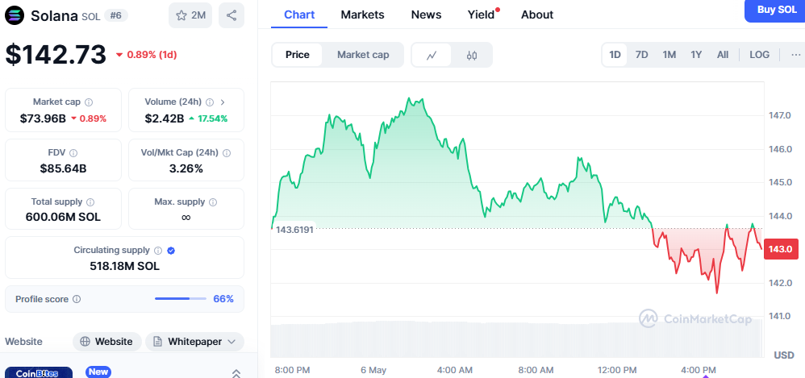Click info icon next to Max. supply
The height and width of the screenshot is (378, 805).
[211, 202]
